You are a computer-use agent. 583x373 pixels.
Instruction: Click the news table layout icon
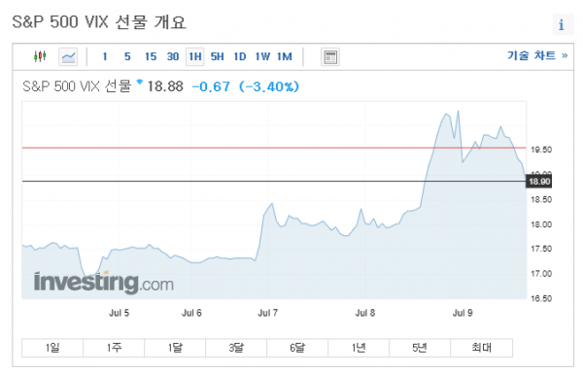click(x=330, y=57)
